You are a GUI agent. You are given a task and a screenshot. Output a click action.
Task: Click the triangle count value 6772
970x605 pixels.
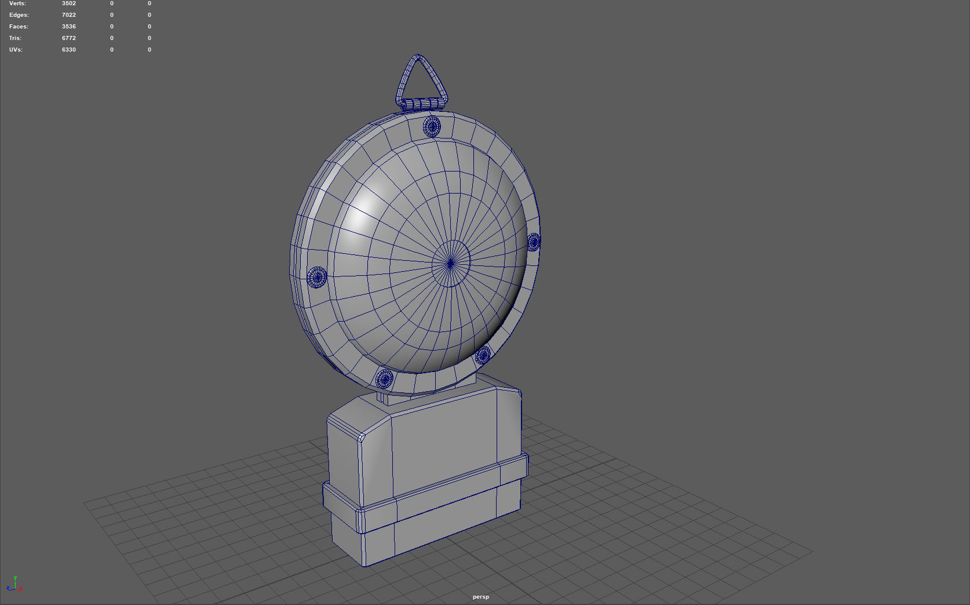[x=69, y=38]
